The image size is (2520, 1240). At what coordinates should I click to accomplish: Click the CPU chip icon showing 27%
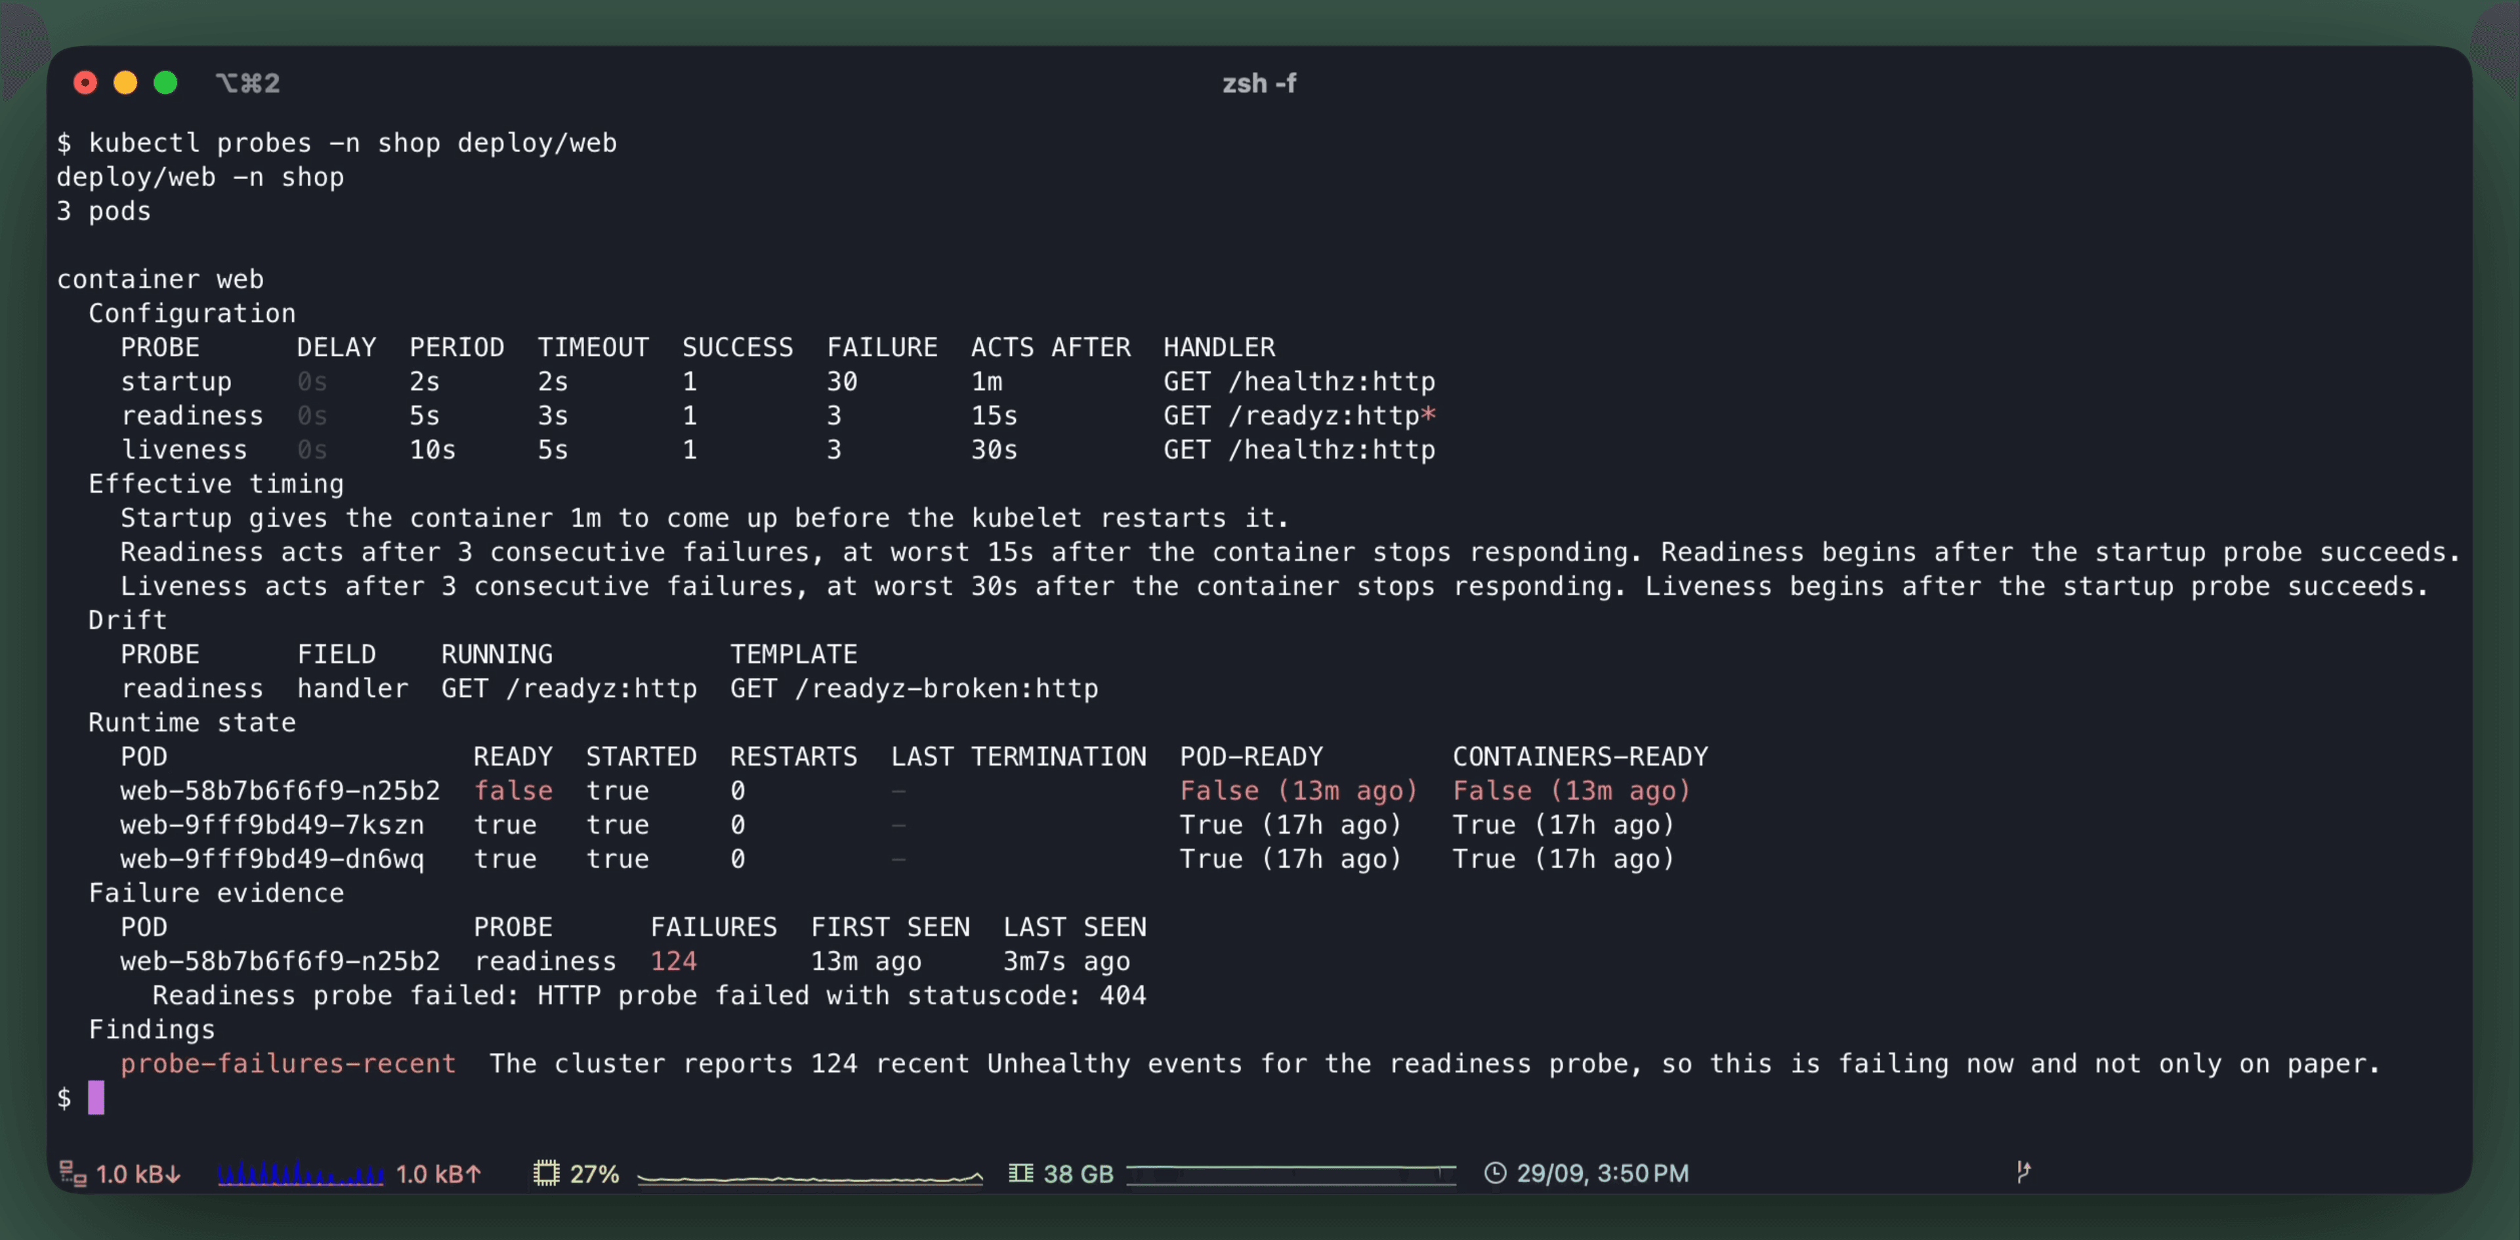[x=546, y=1172]
